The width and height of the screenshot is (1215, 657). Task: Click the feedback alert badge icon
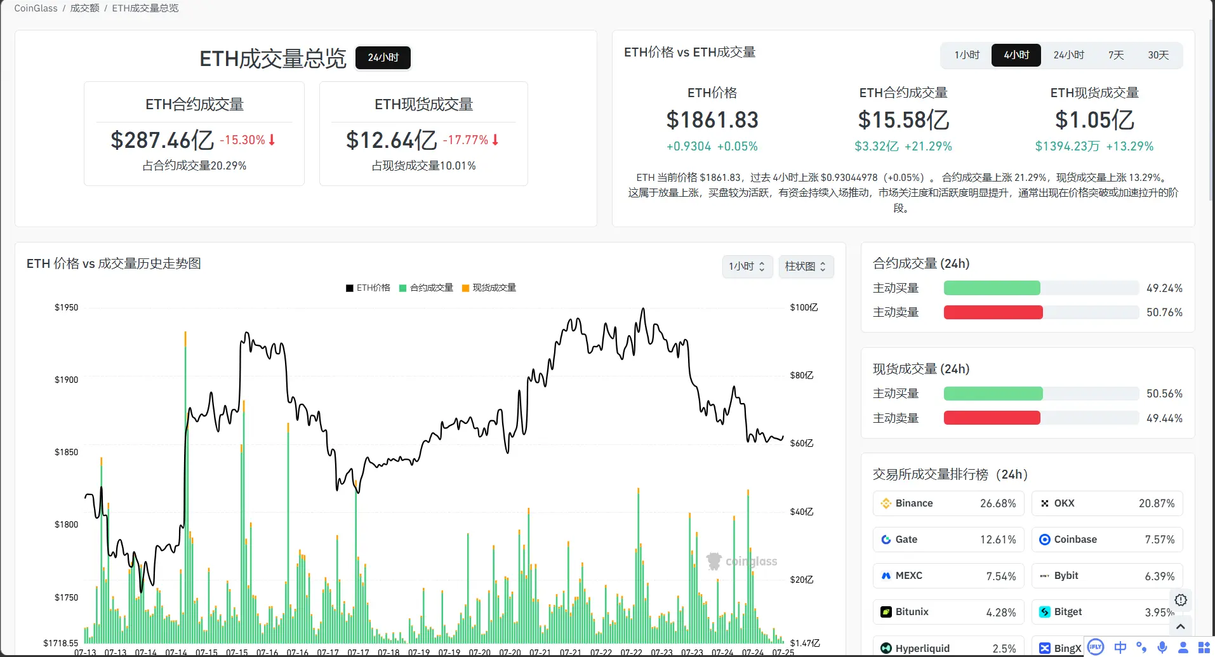point(1181,600)
